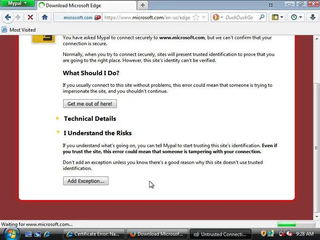Click the address bar URL field

point(147,18)
